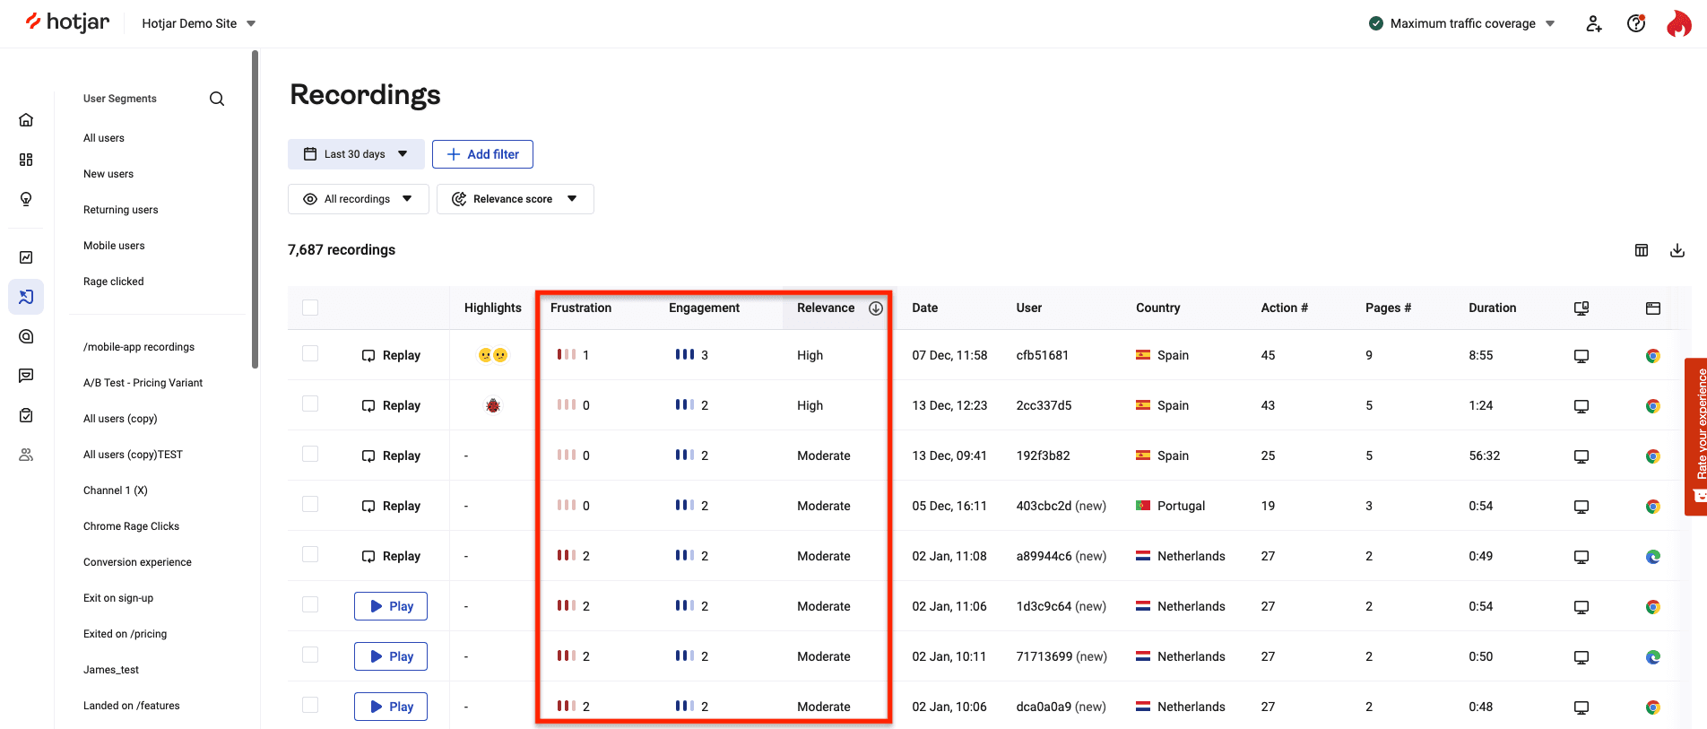1707x729 pixels.
Task: Select the Rage clicked segment
Action: [x=114, y=282]
